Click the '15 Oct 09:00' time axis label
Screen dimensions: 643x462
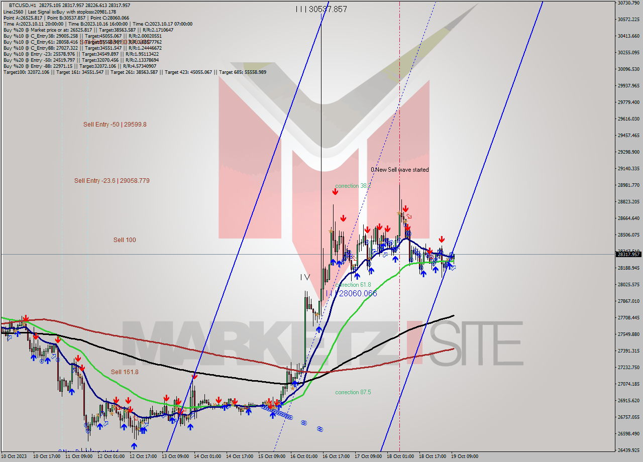click(x=271, y=456)
